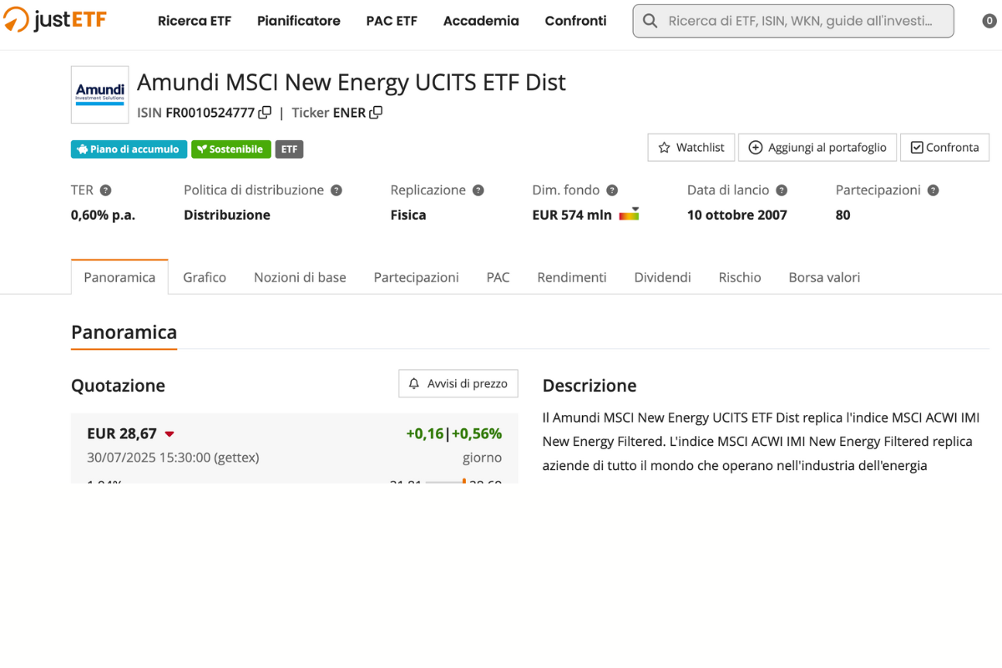Viewport: 1002px width, 668px height.
Task: Open the Ricerca ETF menu
Action: [x=195, y=21]
